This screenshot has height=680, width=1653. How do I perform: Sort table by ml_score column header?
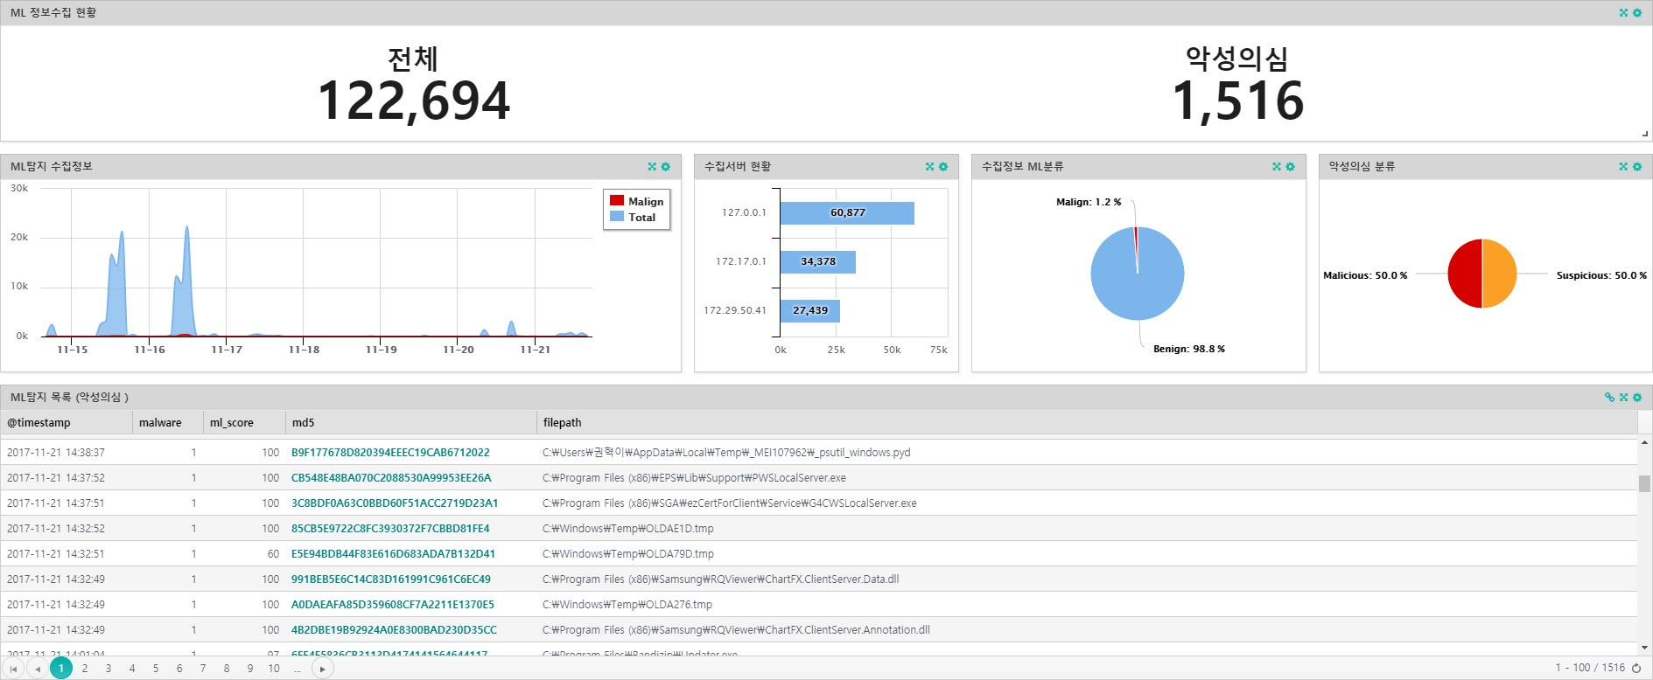(232, 423)
